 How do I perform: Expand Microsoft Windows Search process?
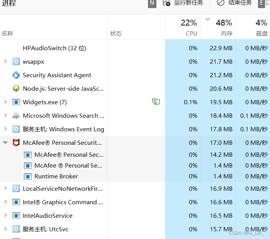(x=5, y=115)
